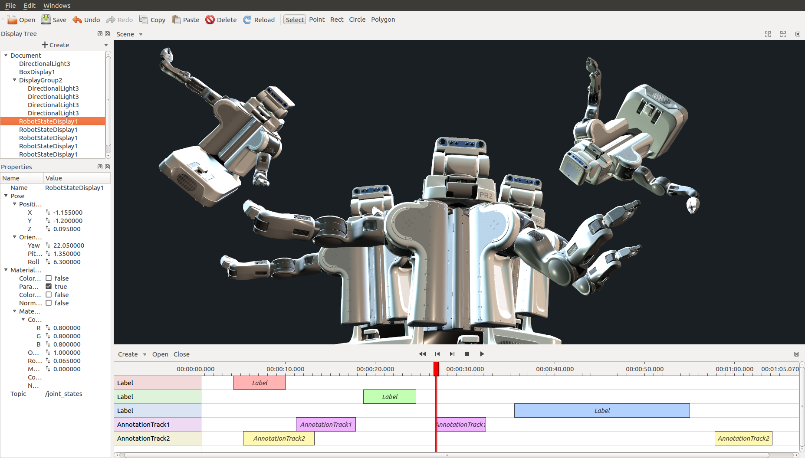This screenshot has width=805, height=458.
Task: Open the Scene view dropdown
Action: pyautogui.click(x=141, y=34)
